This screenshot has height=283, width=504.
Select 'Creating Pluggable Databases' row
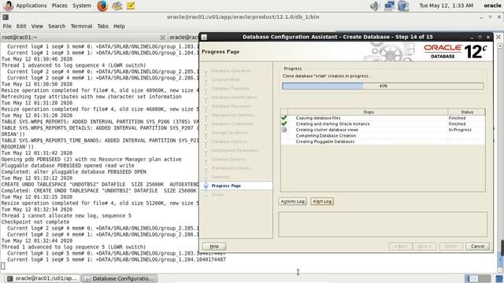click(383, 141)
